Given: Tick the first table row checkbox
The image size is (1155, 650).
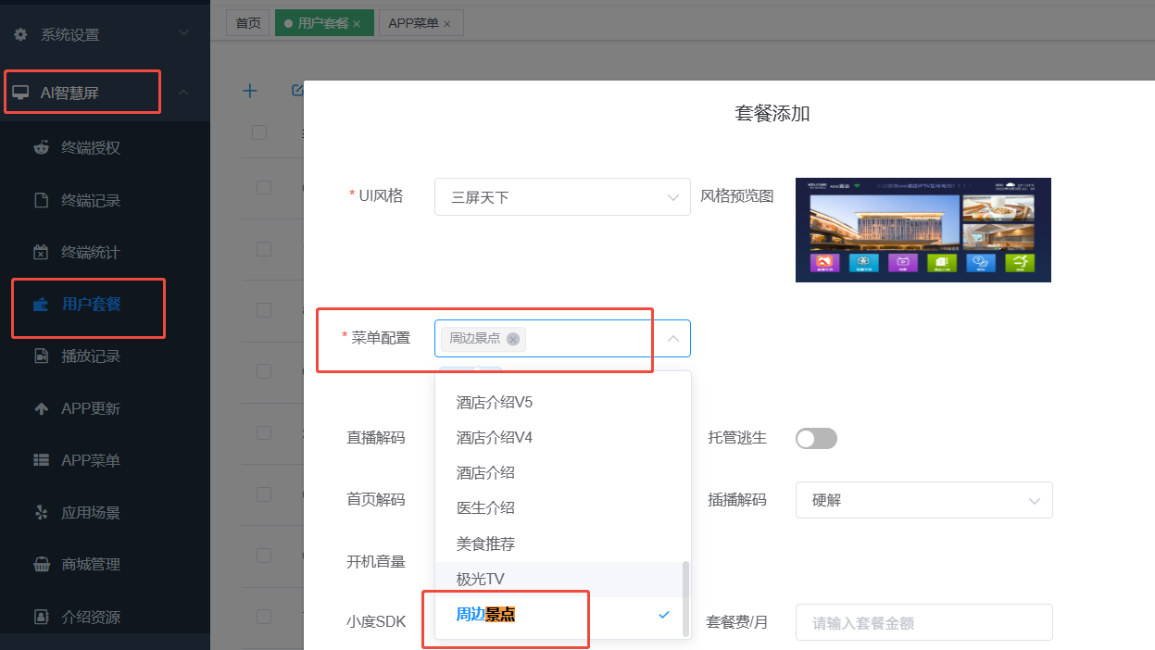Looking at the screenshot, I should [x=264, y=187].
